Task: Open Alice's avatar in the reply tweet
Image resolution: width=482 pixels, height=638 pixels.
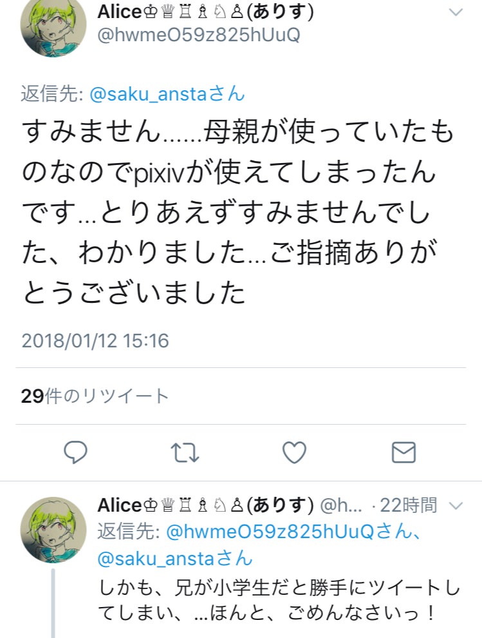Action: (53, 529)
